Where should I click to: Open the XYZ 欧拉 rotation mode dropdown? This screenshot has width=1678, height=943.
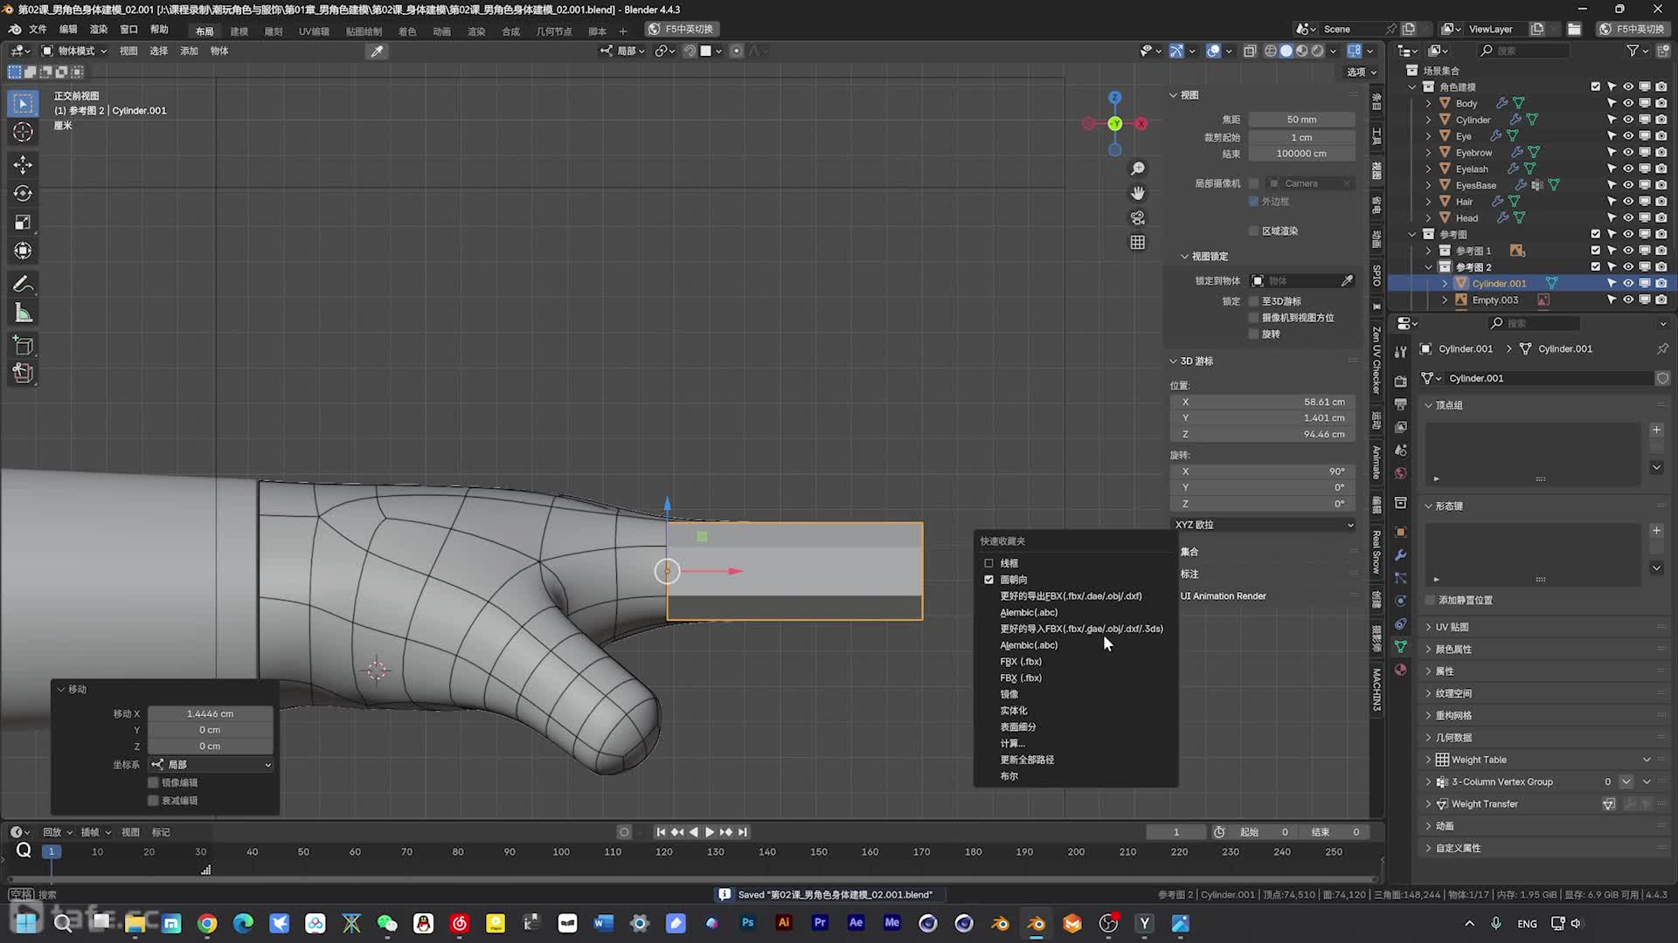(1263, 525)
